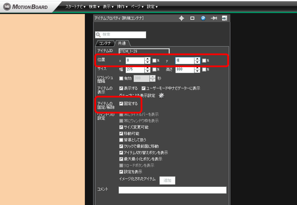Click the blue check apply icon
The width and height of the screenshot is (297, 205).
coord(204,18)
